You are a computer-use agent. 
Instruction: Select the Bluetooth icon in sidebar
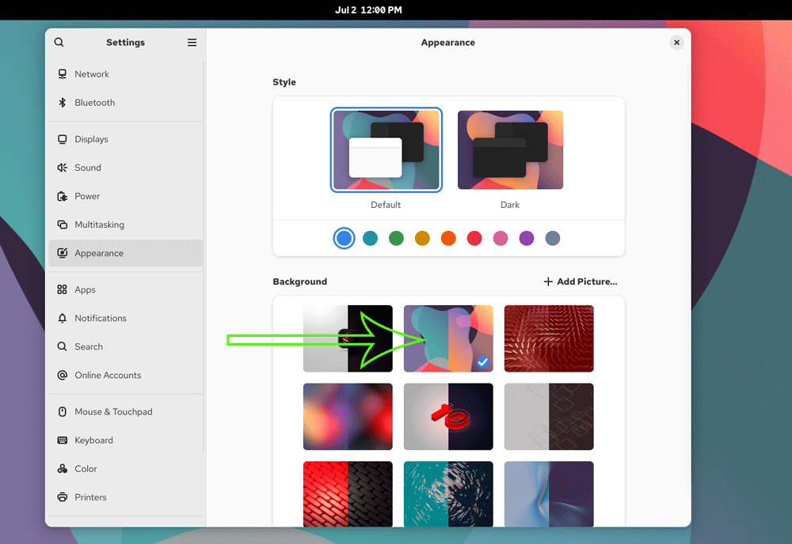point(62,102)
